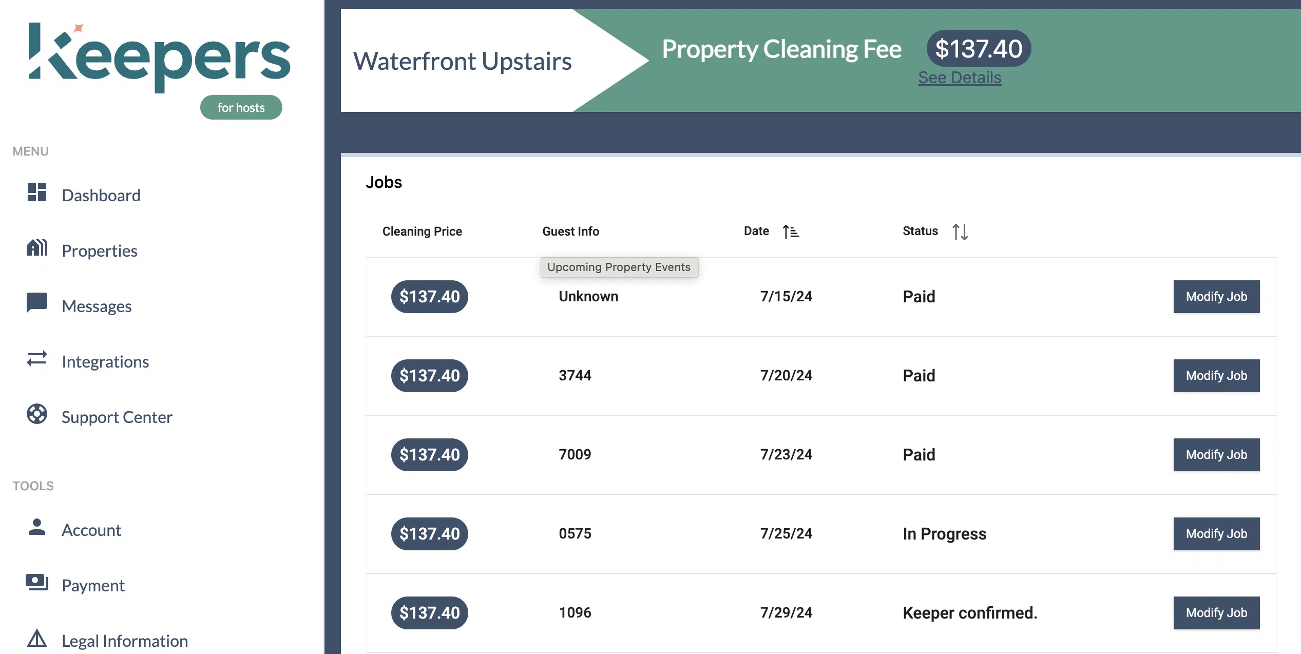Image resolution: width=1301 pixels, height=654 pixels.
Task: Click the Integrations arrows icon
Action: click(37, 359)
